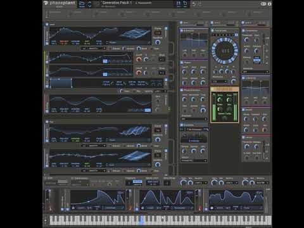Toggle Lane 3 enable switch
This screenshot has width=304, height=228.
(x=243, y=23)
